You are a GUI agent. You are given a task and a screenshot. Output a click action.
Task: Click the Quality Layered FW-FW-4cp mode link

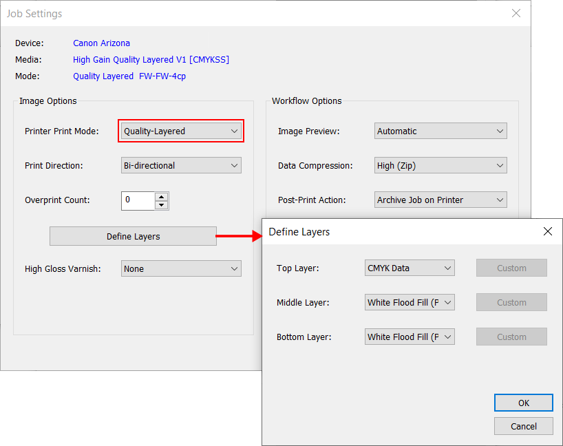(129, 76)
